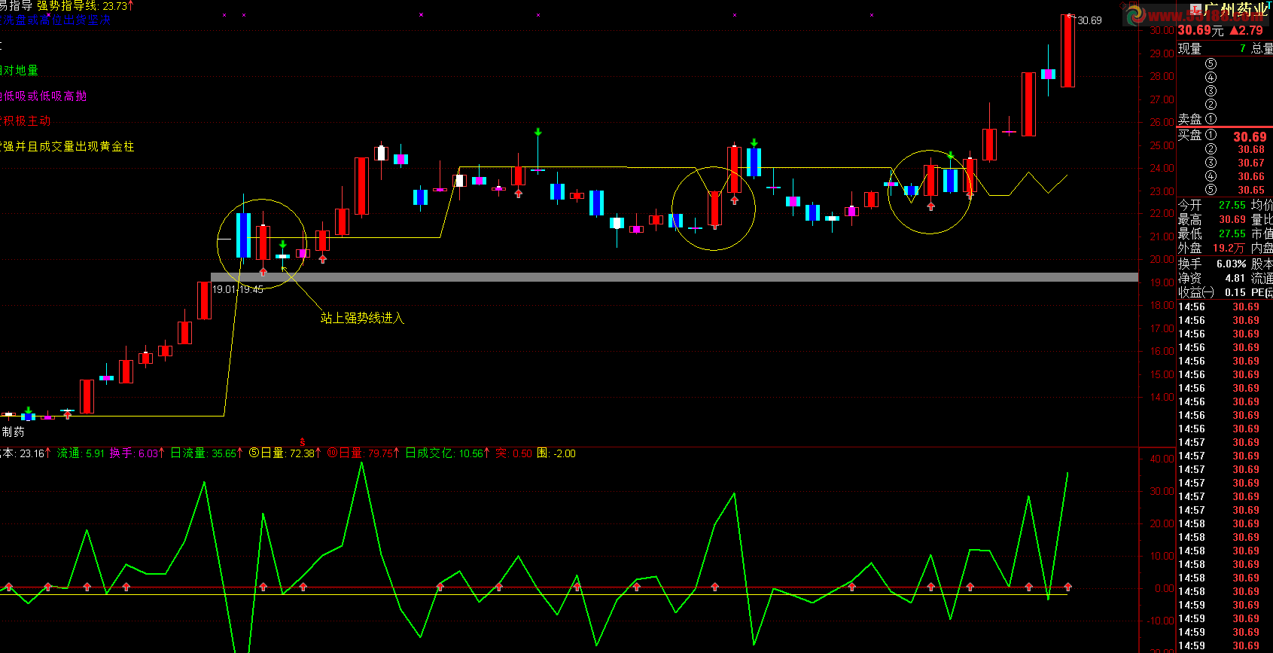The image size is (1273, 653).
Task: Select sell-side level ② in order book
Action: [1211, 105]
